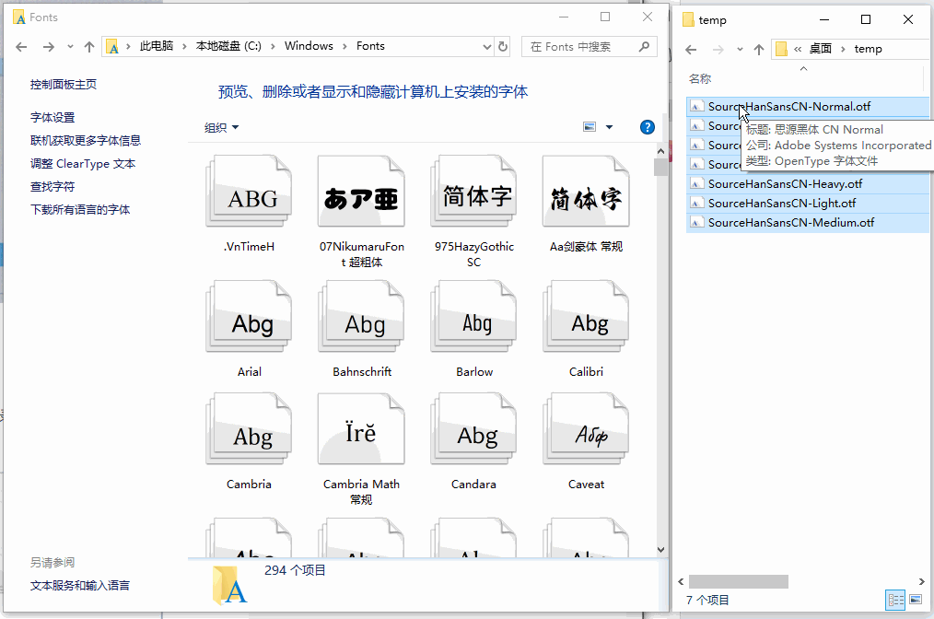The width and height of the screenshot is (934, 619).
Task: Click the blue help question mark icon
Action: tap(647, 127)
